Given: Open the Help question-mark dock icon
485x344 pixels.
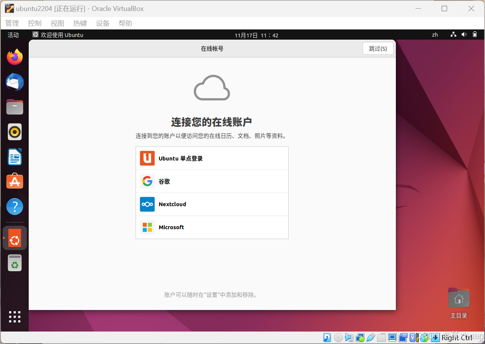Looking at the screenshot, I should pos(15,207).
